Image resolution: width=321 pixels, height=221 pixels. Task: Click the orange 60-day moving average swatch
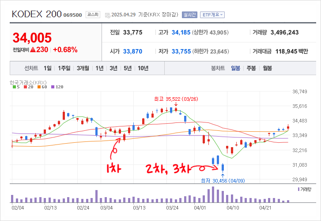[39, 87]
